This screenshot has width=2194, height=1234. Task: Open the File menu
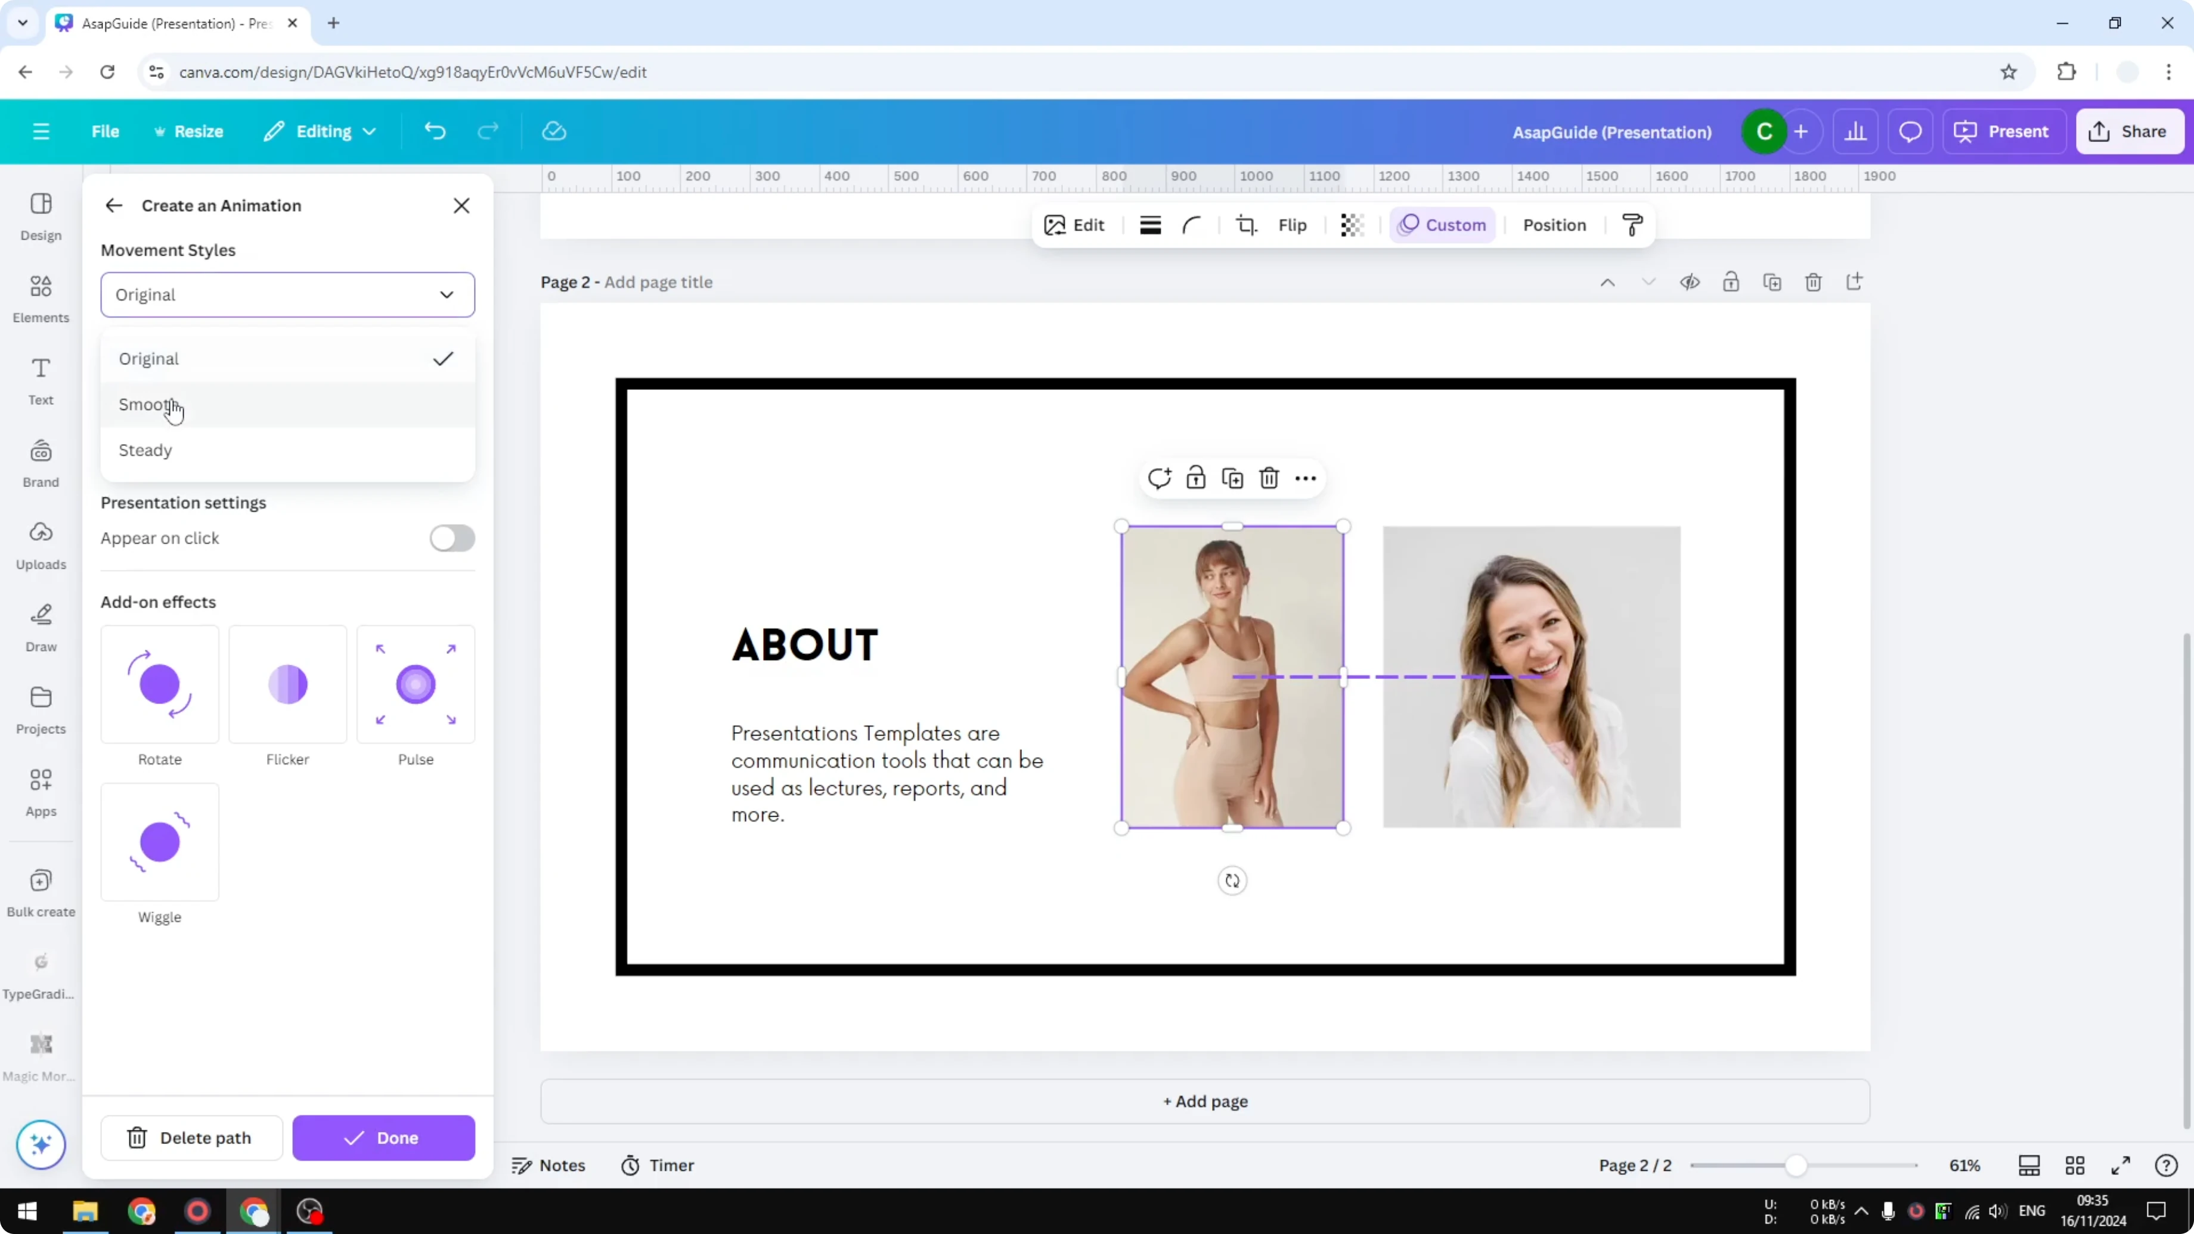point(106,131)
